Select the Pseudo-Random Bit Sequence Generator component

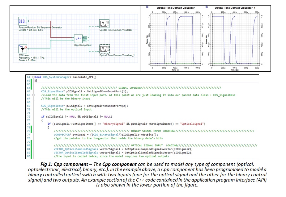[22, 22]
